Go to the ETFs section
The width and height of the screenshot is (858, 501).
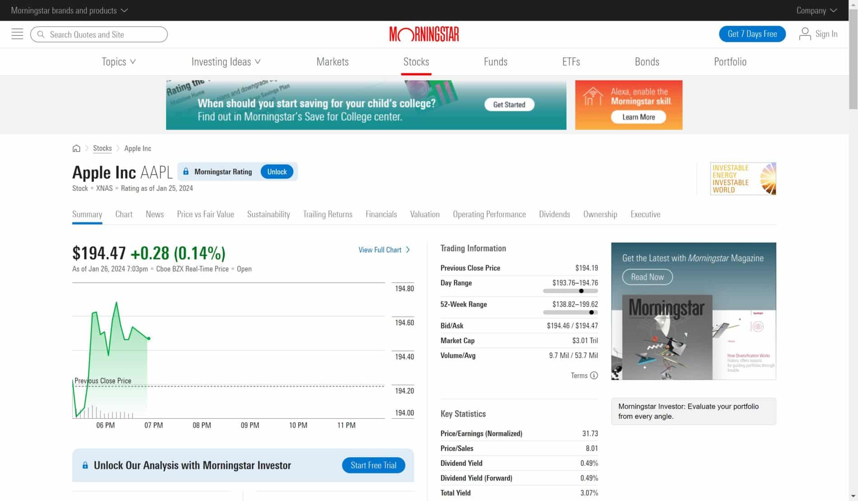coord(571,62)
